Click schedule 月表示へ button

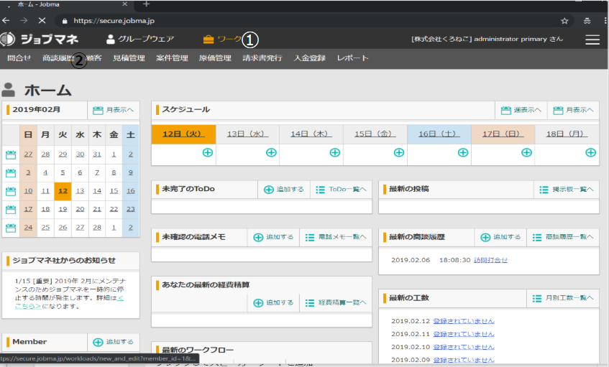click(x=573, y=110)
